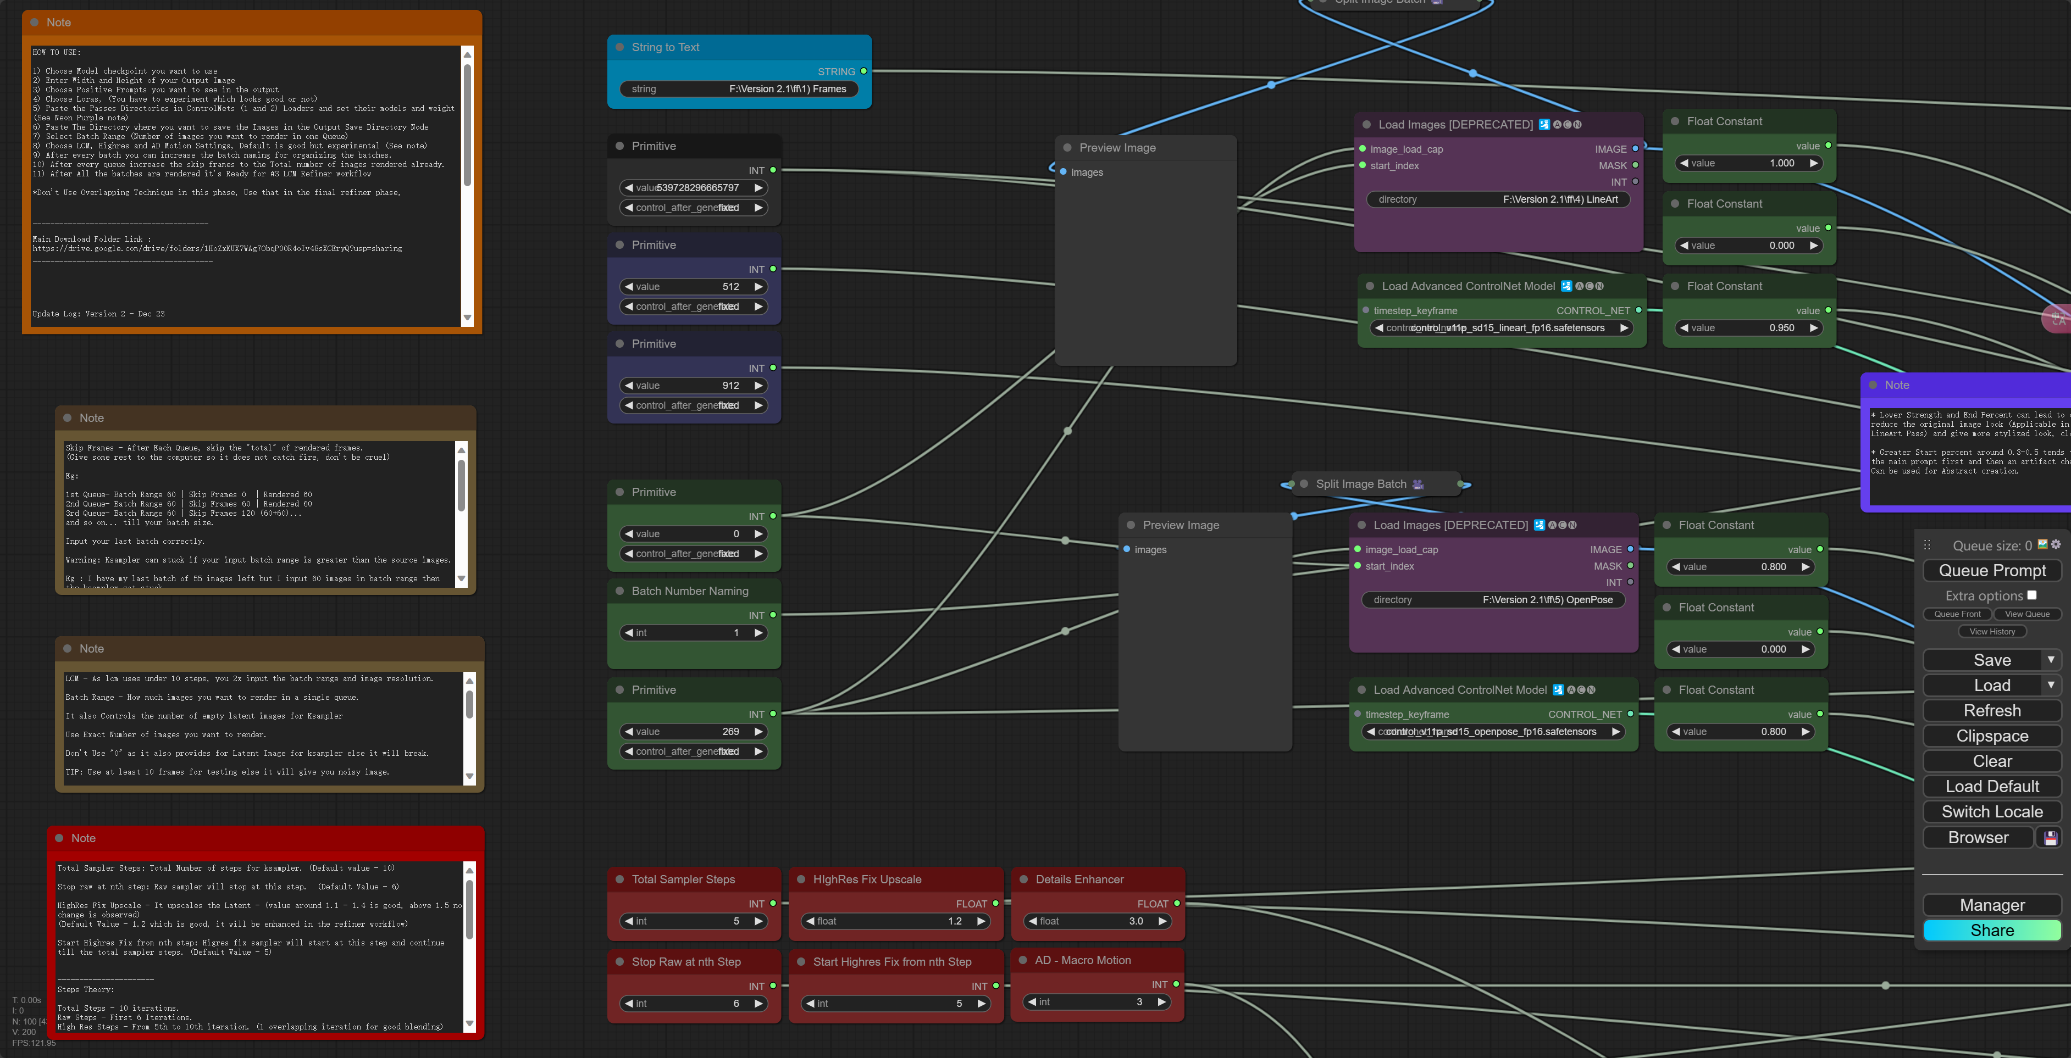Open settings gear beside Queue size

coord(2056,545)
